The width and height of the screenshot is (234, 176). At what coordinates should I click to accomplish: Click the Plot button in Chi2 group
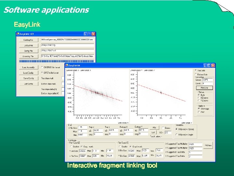pyautogui.click(x=154, y=128)
